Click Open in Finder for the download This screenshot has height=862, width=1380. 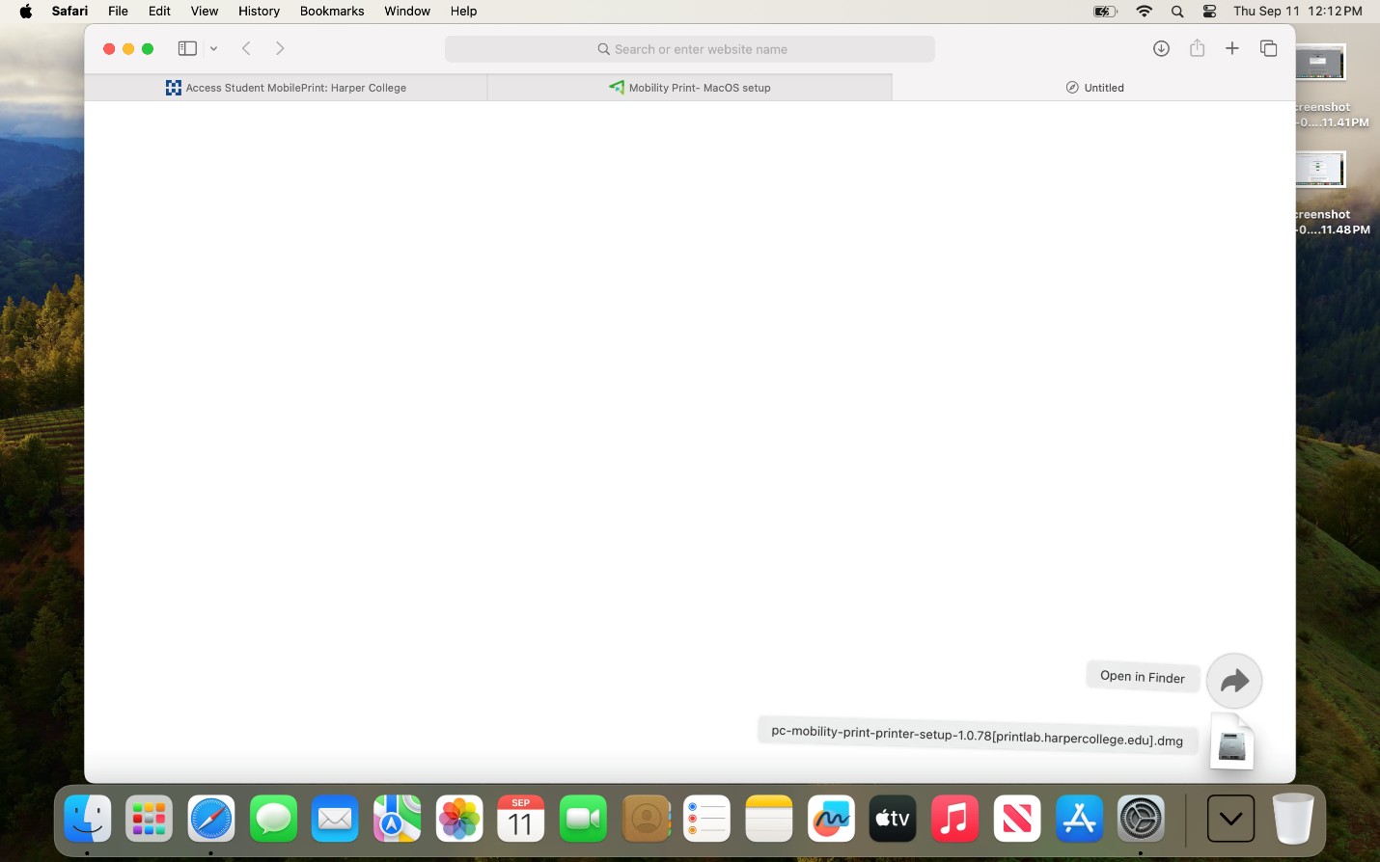coord(1143,676)
